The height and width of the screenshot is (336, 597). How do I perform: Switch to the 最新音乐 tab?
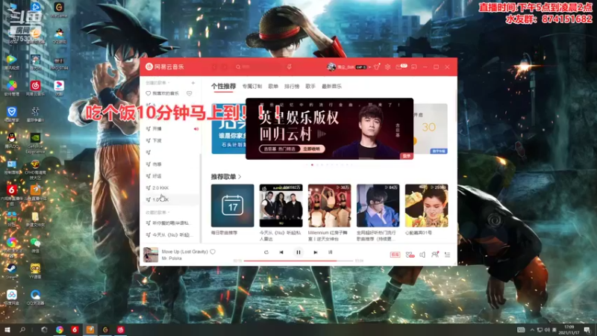coord(331,87)
